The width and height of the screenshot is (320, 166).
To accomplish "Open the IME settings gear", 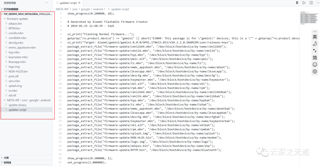I will [315, 71].
